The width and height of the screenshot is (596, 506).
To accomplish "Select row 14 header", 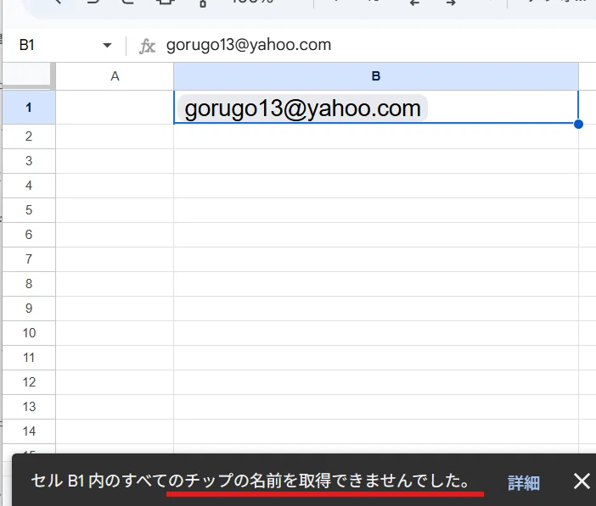I will click(x=29, y=431).
